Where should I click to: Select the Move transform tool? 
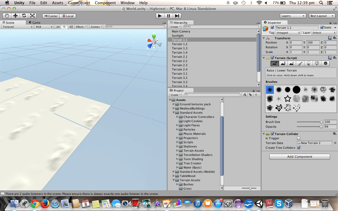[15, 16]
